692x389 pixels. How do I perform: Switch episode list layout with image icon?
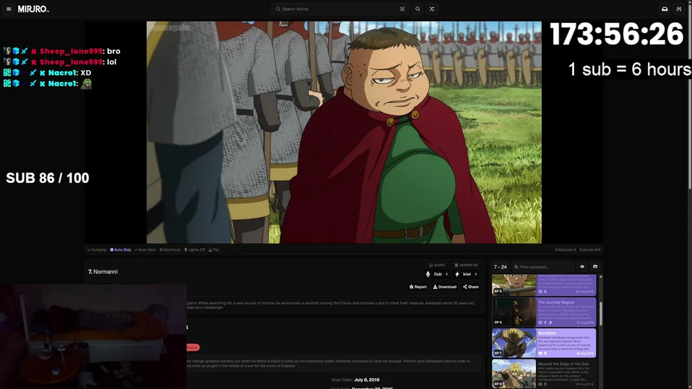point(595,267)
